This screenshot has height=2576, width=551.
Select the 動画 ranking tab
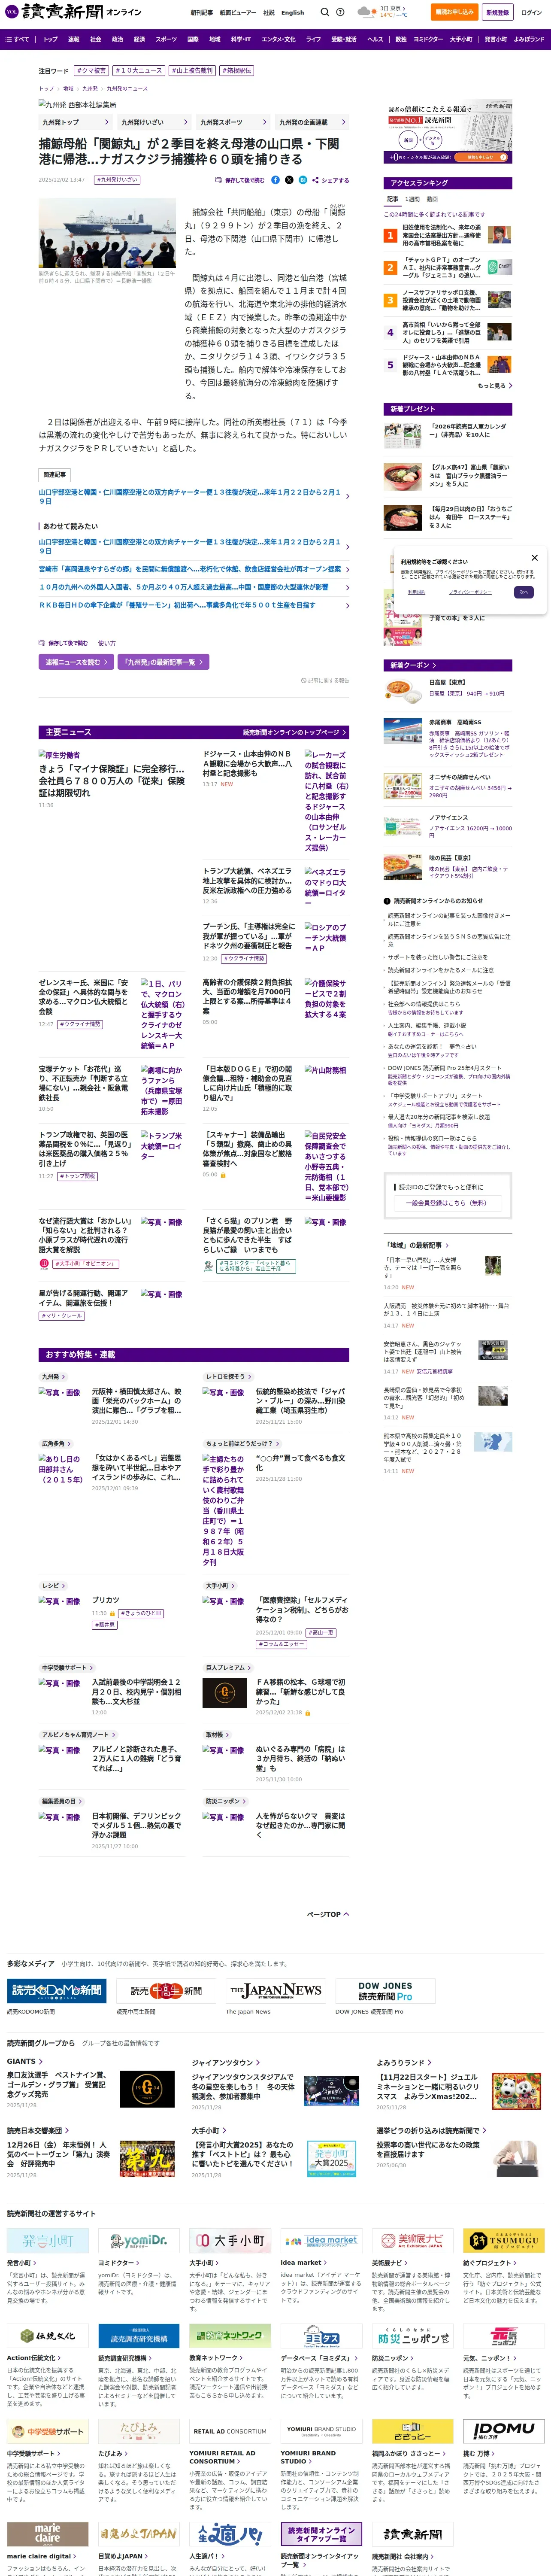[432, 199]
